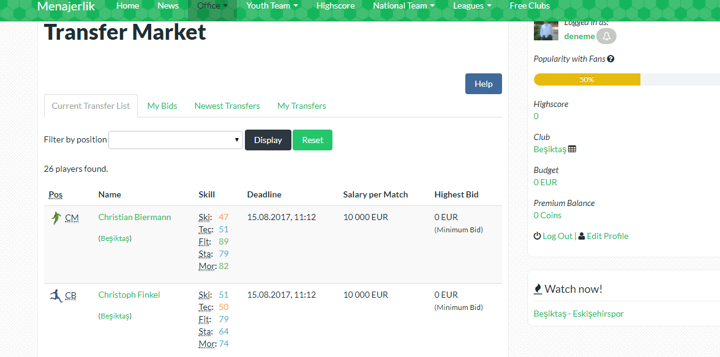Open player Christoph Finkel

tap(129, 295)
